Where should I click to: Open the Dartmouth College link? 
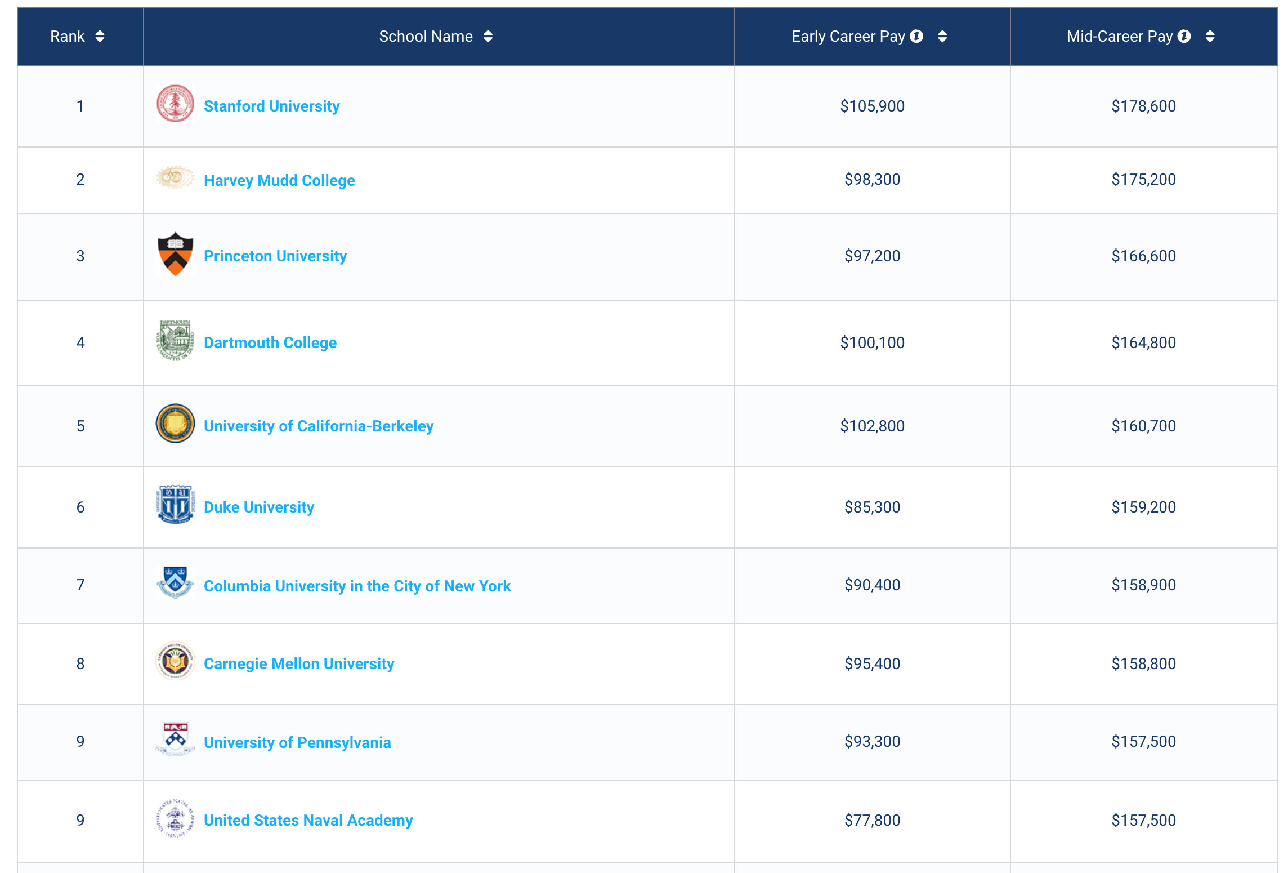pos(270,342)
